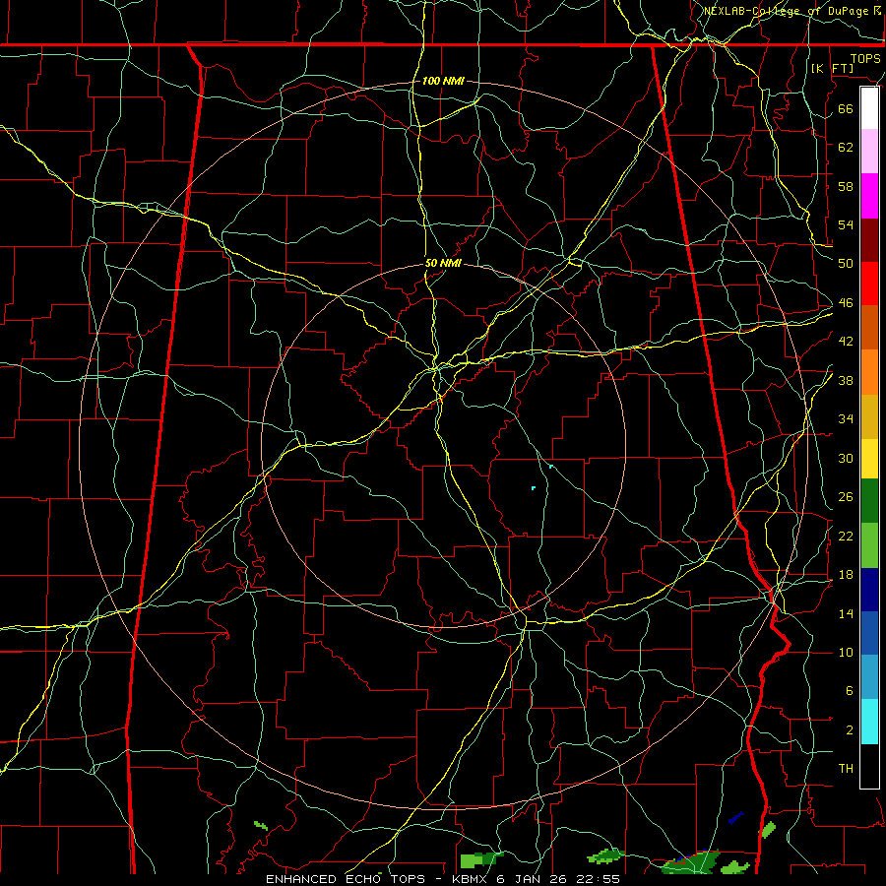Image resolution: width=886 pixels, height=886 pixels.
Task: Pick the bright red swatch in the scale
Action: pyautogui.click(x=869, y=284)
